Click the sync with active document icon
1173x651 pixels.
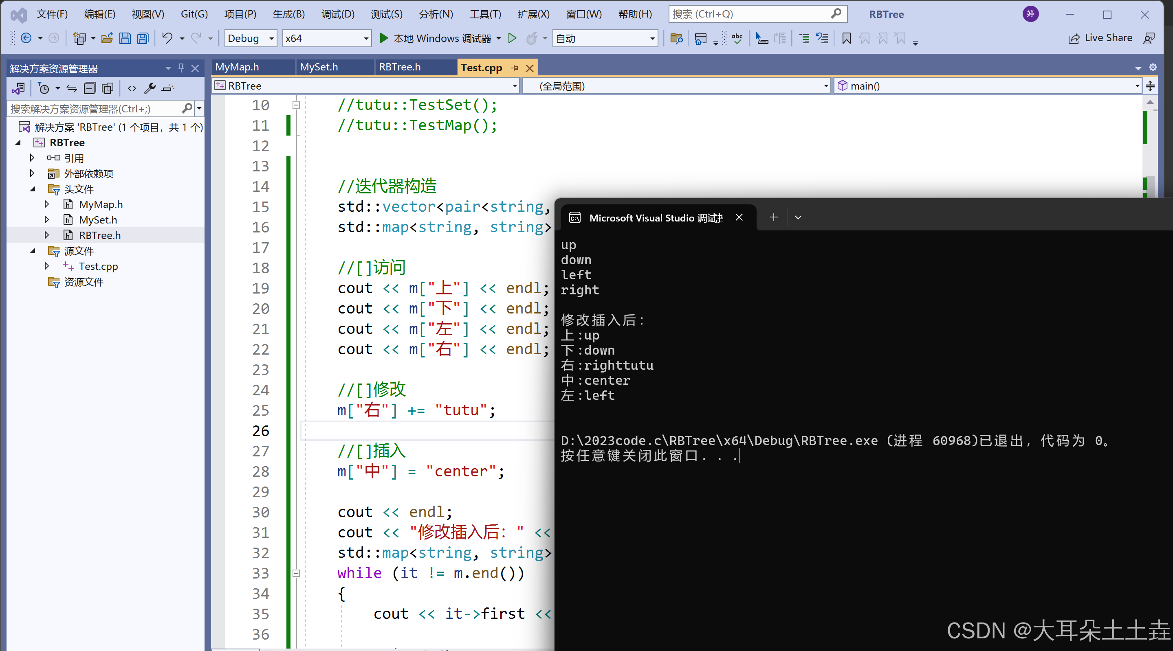pos(71,88)
